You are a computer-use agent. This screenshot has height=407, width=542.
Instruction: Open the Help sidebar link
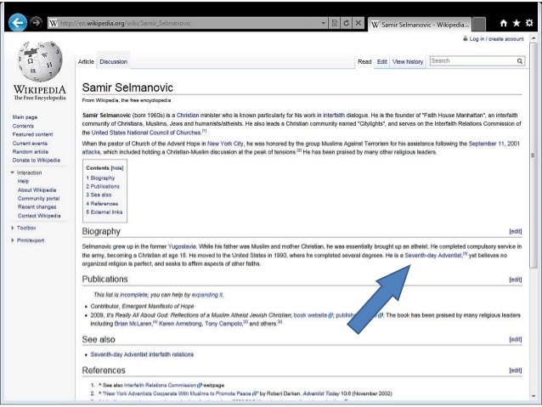coord(24,181)
